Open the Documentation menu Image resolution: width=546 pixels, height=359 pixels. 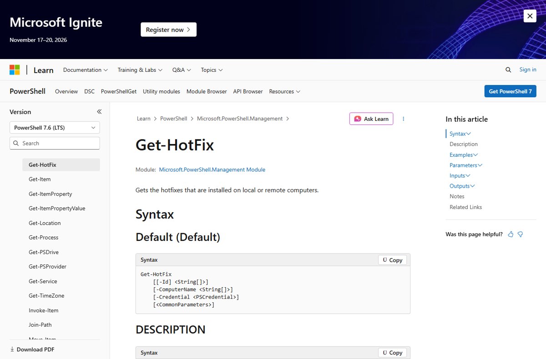tap(86, 70)
